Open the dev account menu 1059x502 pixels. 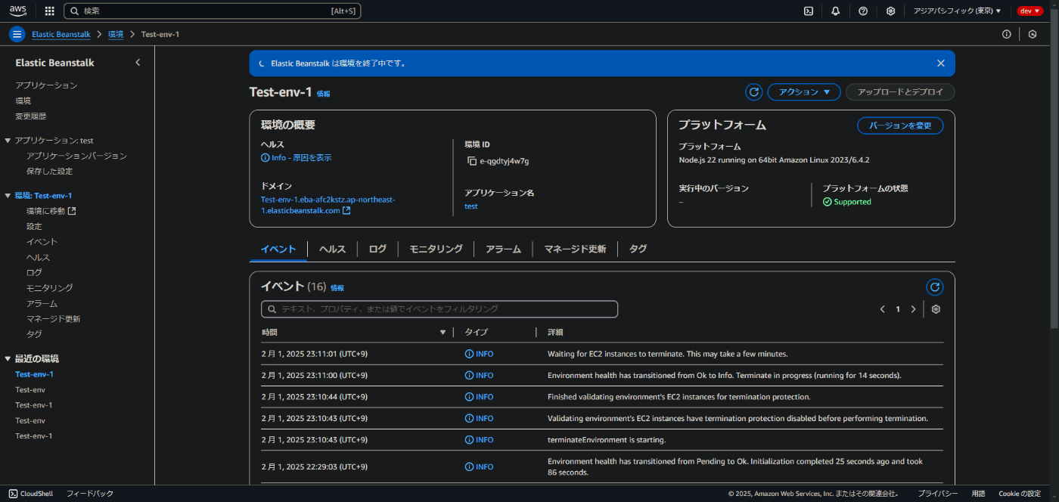coord(1029,11)
